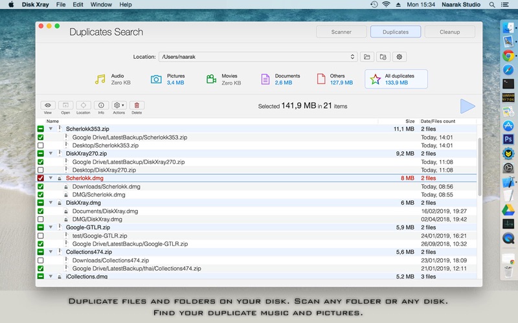The height and width of the screenshot is (323, 518).
Task: Click the folder history icon
Action: coord(383,57)
